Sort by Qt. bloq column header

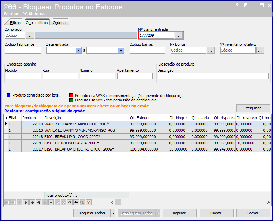coord(179,118)
